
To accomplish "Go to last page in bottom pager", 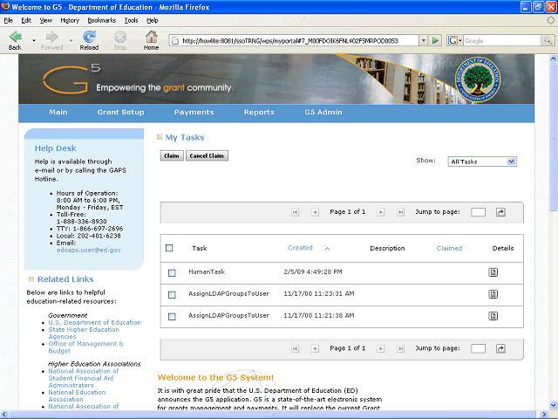I will (401, 348).
